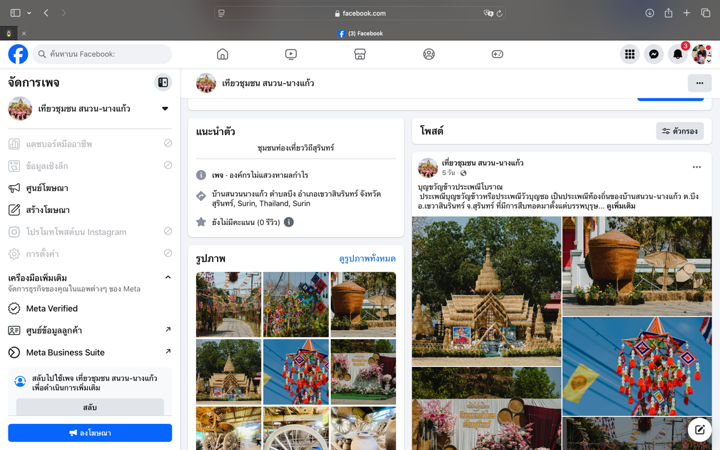Open the Video tab icon
This screenshot has height=450, width=720.
coord(291,54)
